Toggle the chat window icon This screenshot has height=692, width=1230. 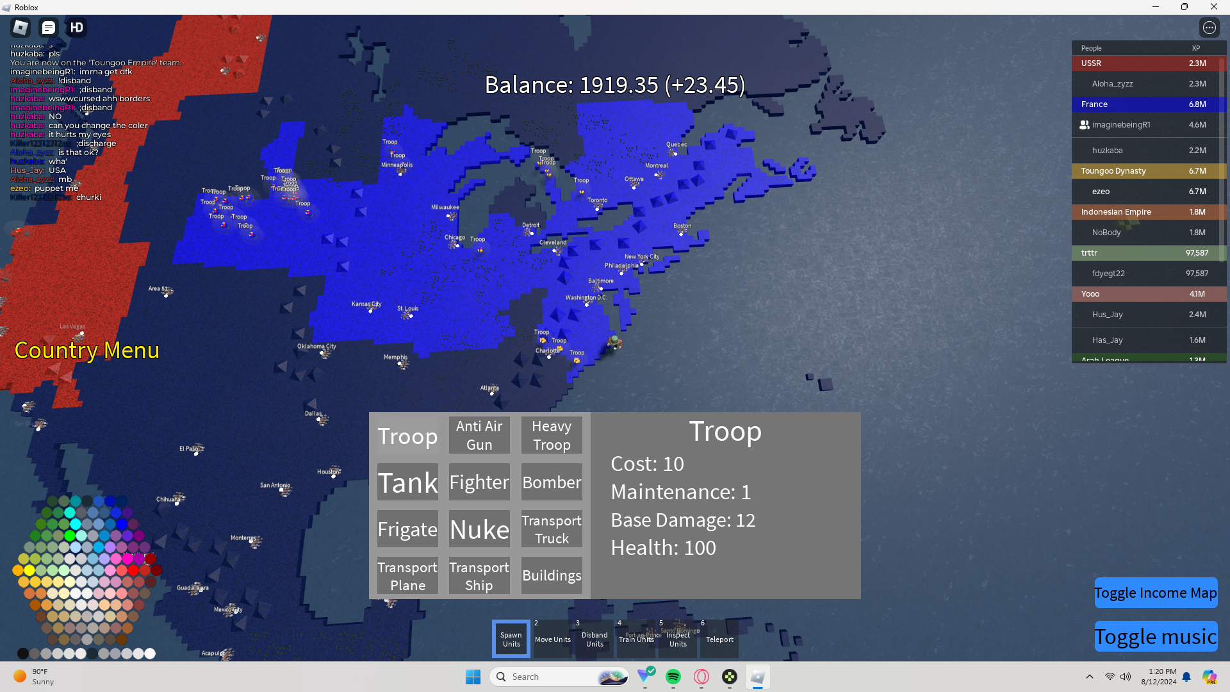pyautogui.click(x=49, y=28)
